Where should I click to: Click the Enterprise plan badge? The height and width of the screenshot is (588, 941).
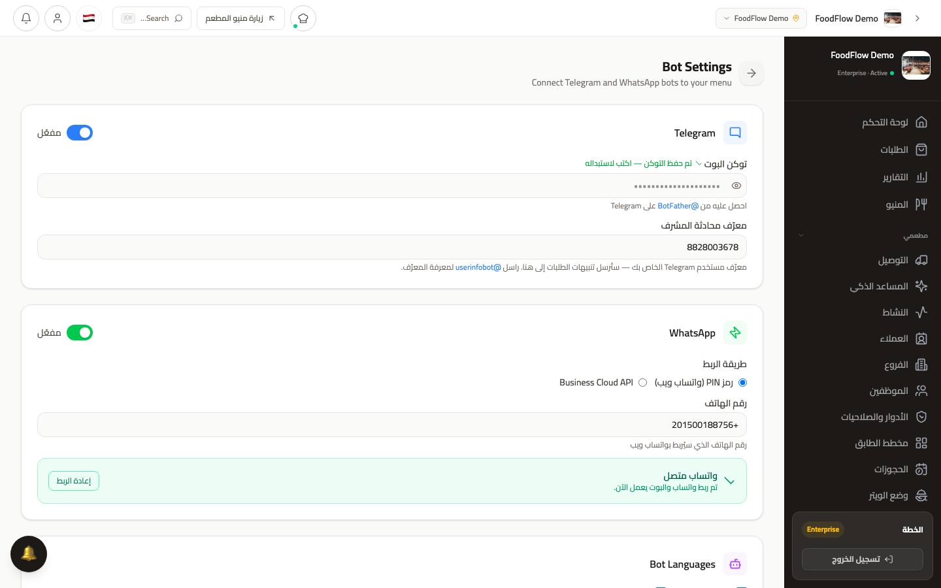(823, 529)
